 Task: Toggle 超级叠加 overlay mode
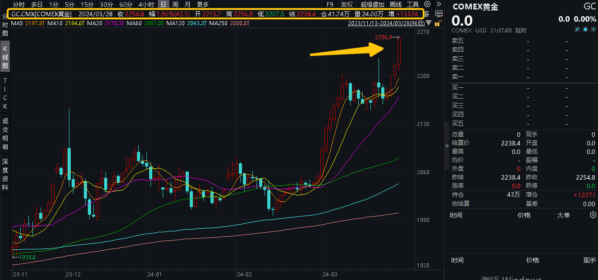coord(372,5)
